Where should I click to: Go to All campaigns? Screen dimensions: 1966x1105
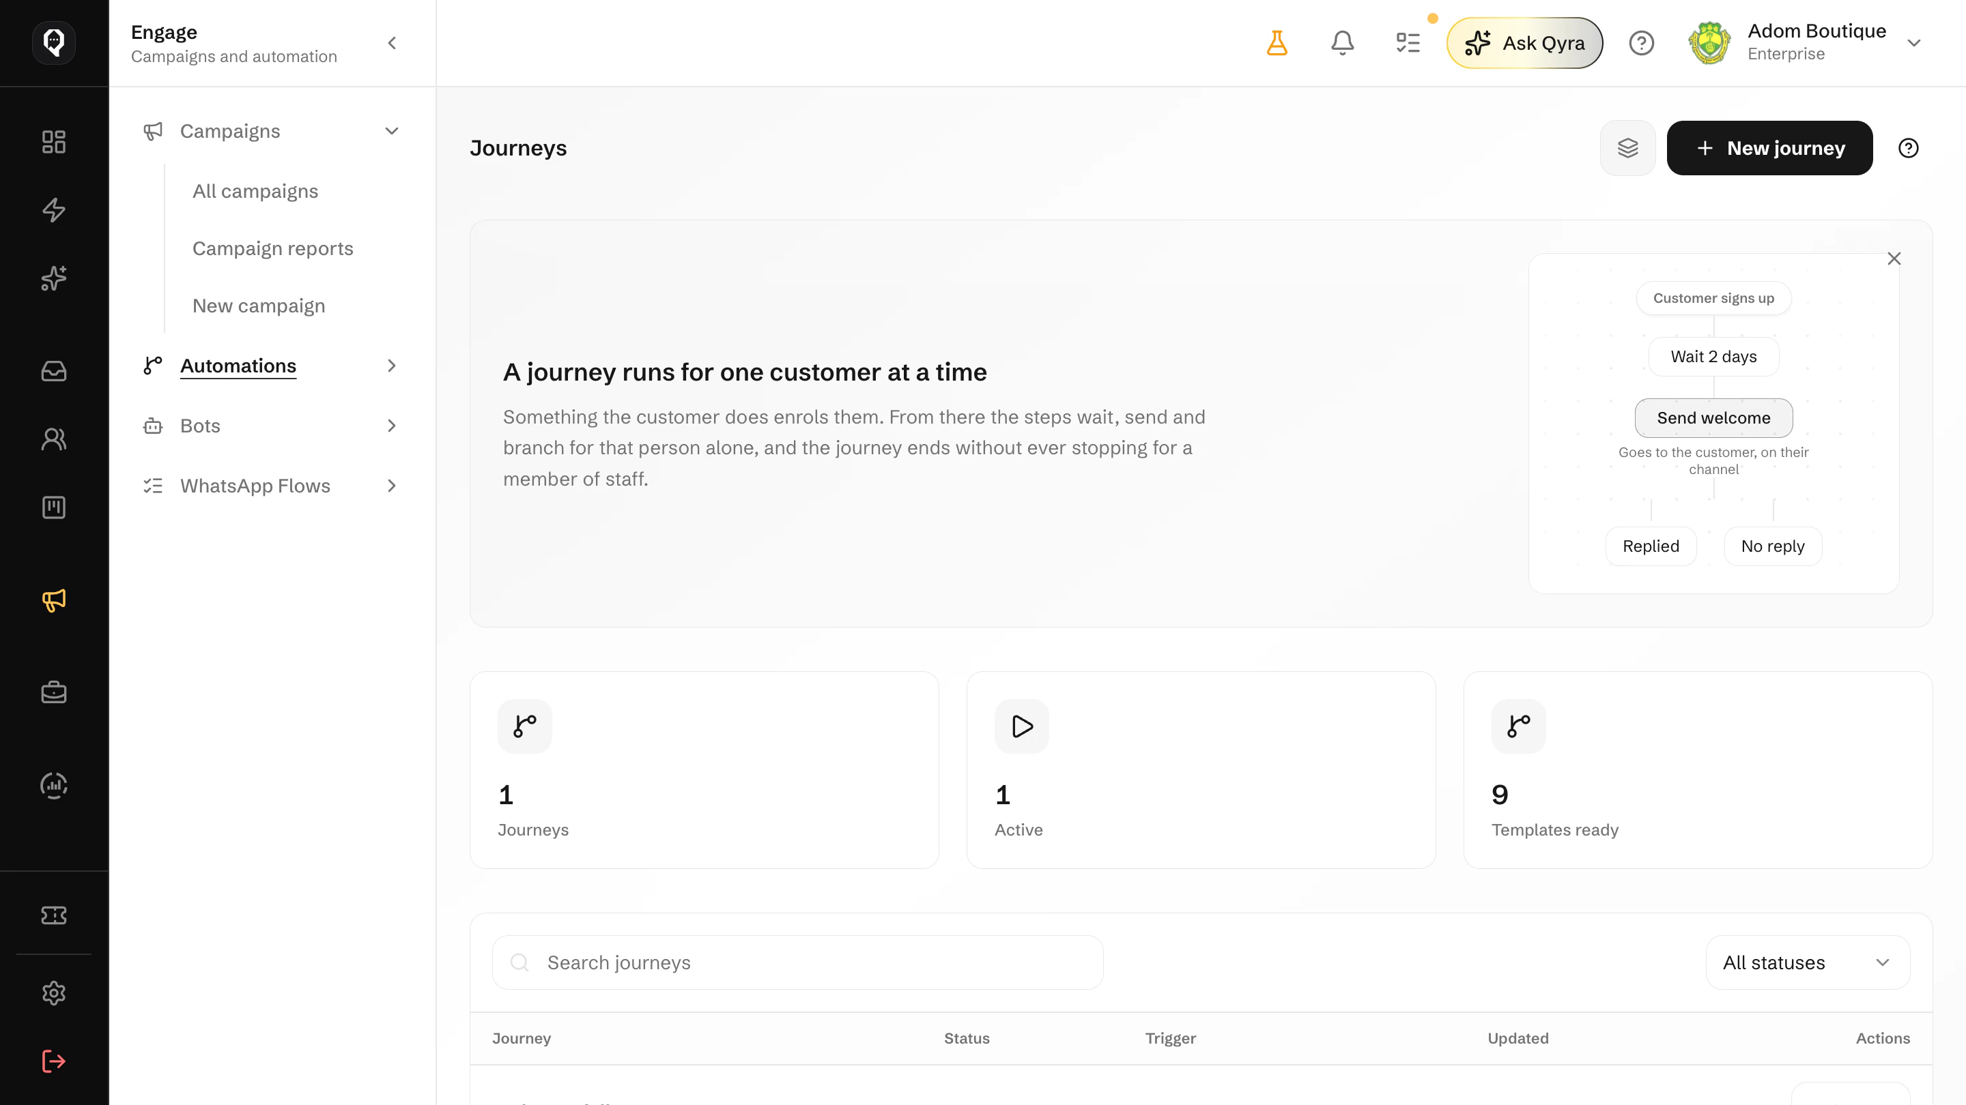pos(255,192)
